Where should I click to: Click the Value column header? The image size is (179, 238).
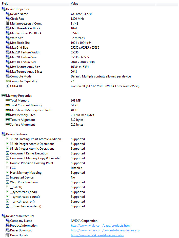[112, 3]
